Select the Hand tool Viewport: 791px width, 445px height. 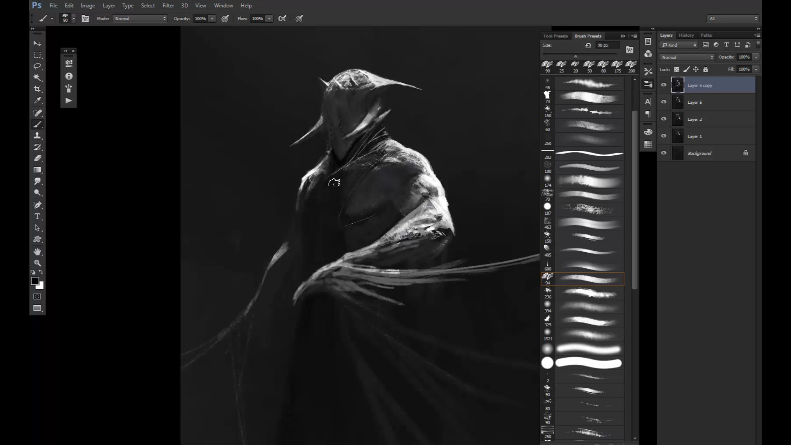point(37,251)
